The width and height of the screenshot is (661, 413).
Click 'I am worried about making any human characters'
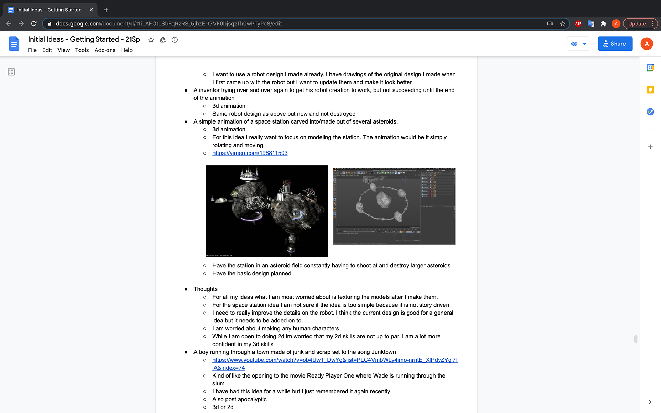click(275, 328)
